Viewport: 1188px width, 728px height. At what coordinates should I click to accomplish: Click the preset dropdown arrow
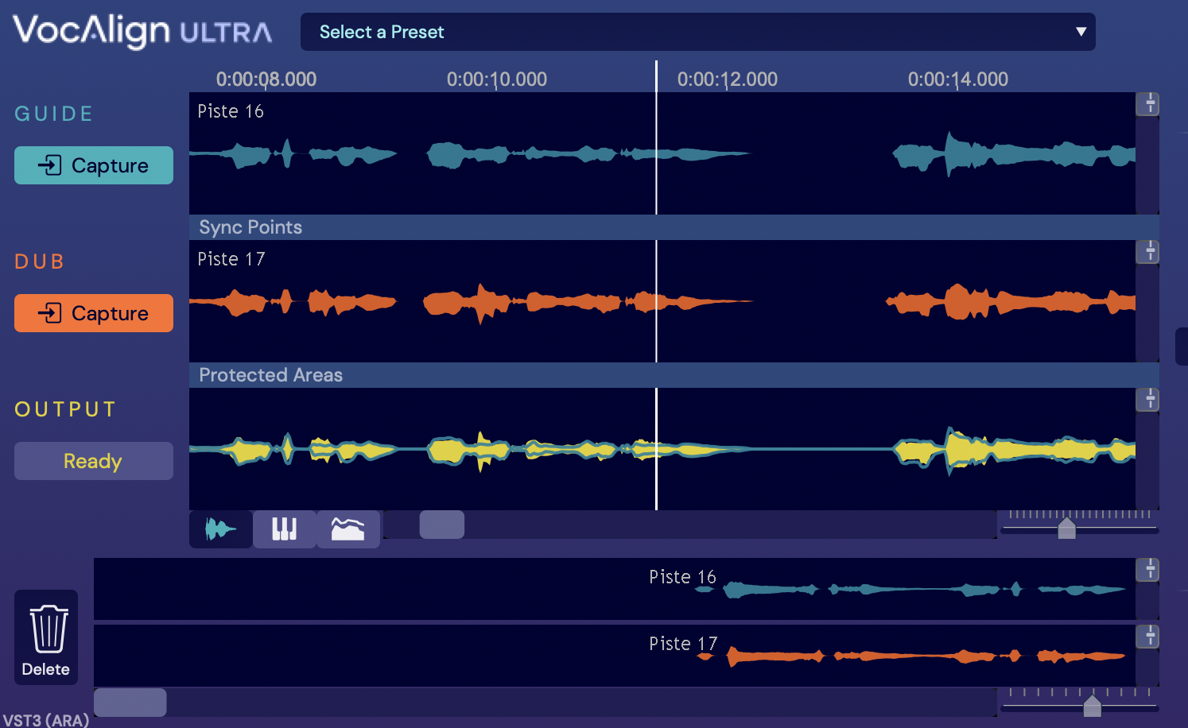pos(1081,32)
